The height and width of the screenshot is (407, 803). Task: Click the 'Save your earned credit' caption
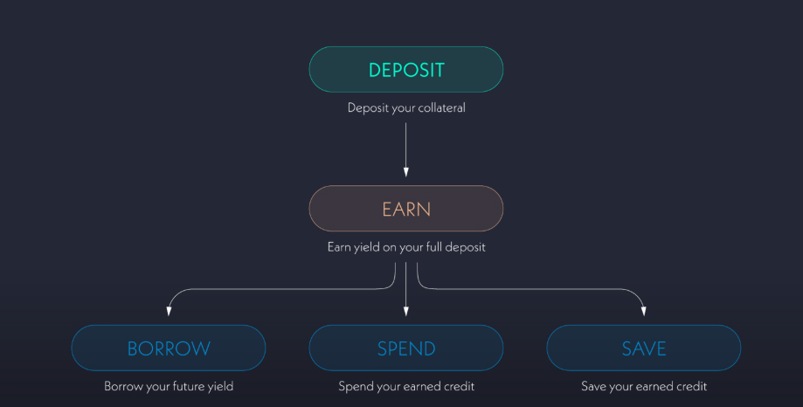[x=643, y=386]
